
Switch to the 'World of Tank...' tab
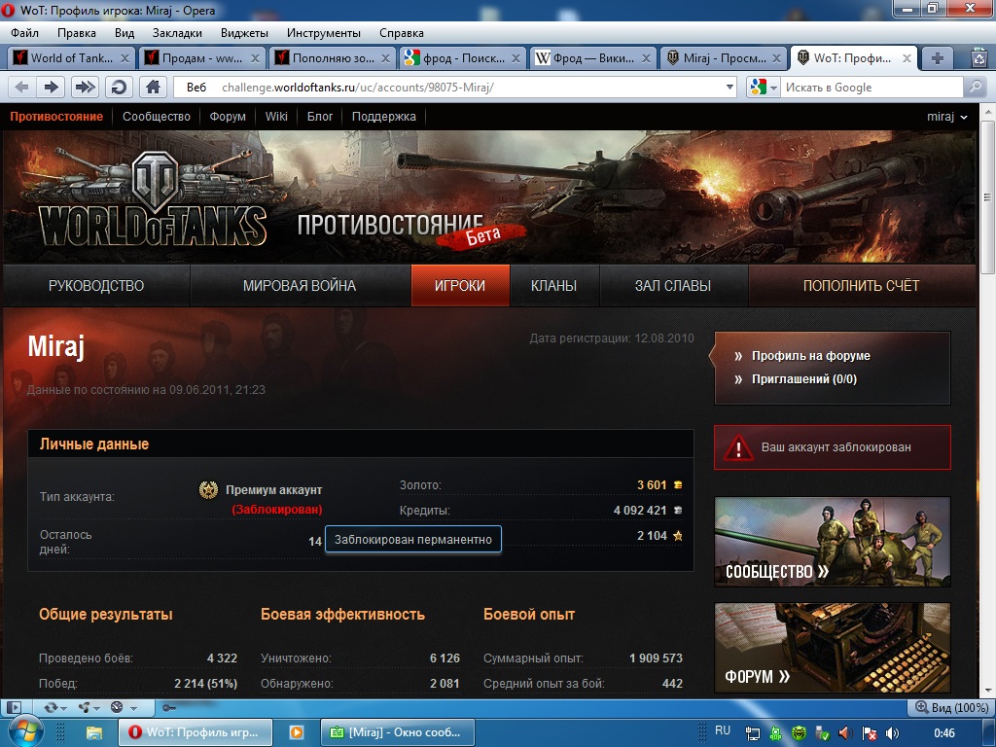coord(71,58)
